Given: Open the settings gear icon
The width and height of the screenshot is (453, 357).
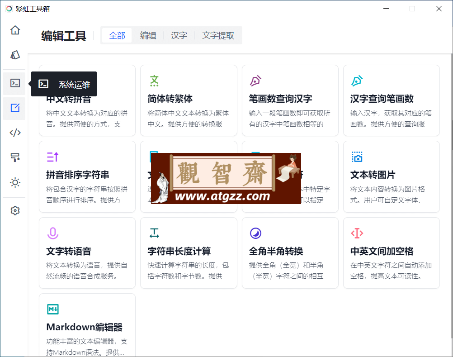Looking at the screenshot, I should tap(15, 210).
